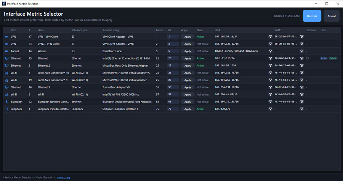
Task: Click the filter icon beside IPv4 169.254.133.12/16
Action: point(270,44)
